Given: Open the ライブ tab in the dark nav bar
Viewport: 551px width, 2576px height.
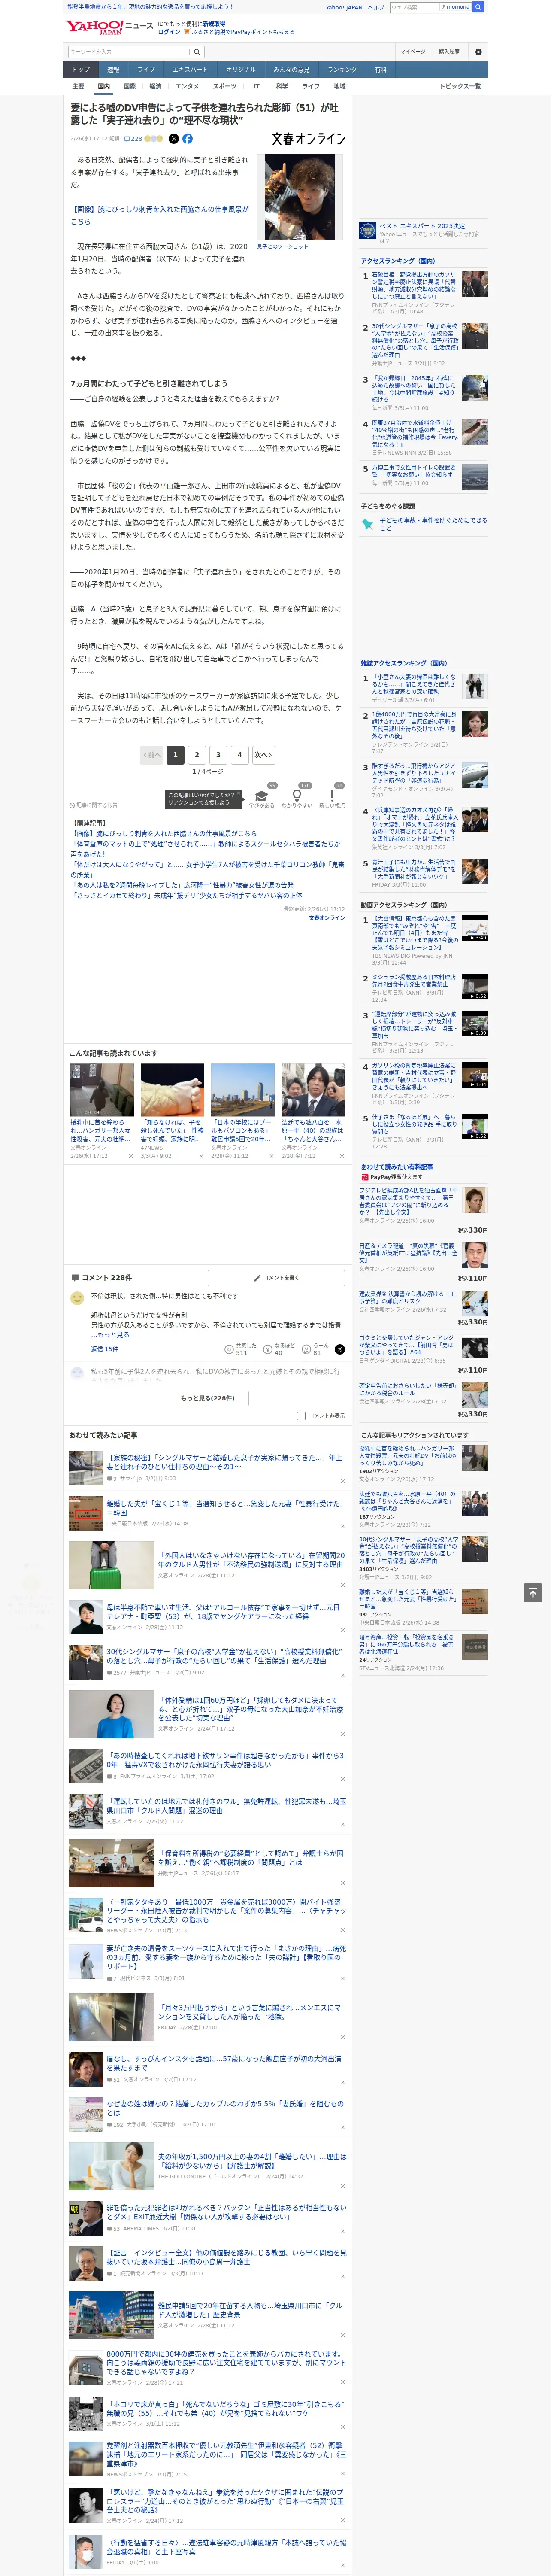Looking at the screenshot, I should click(146, 70).
